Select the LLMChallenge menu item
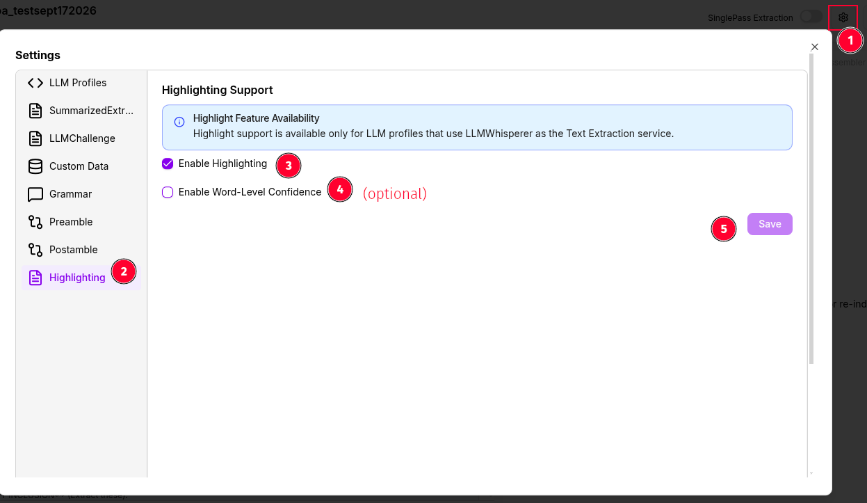 pyautogui.click(x=81, y=138)
